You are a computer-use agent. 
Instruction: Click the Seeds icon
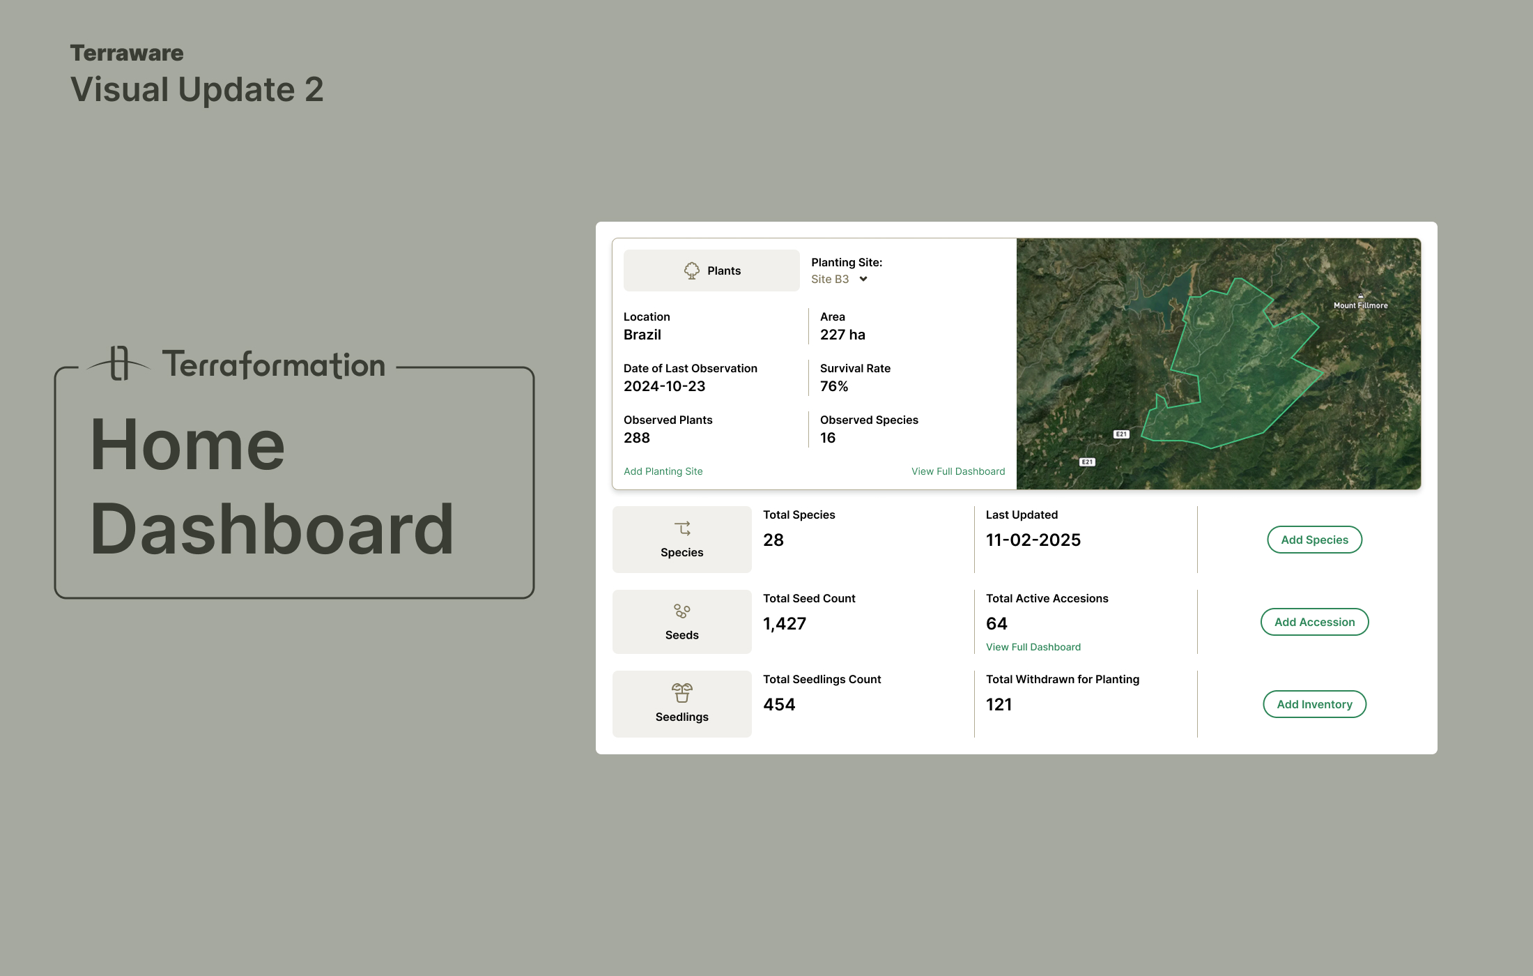coord(682,611)
